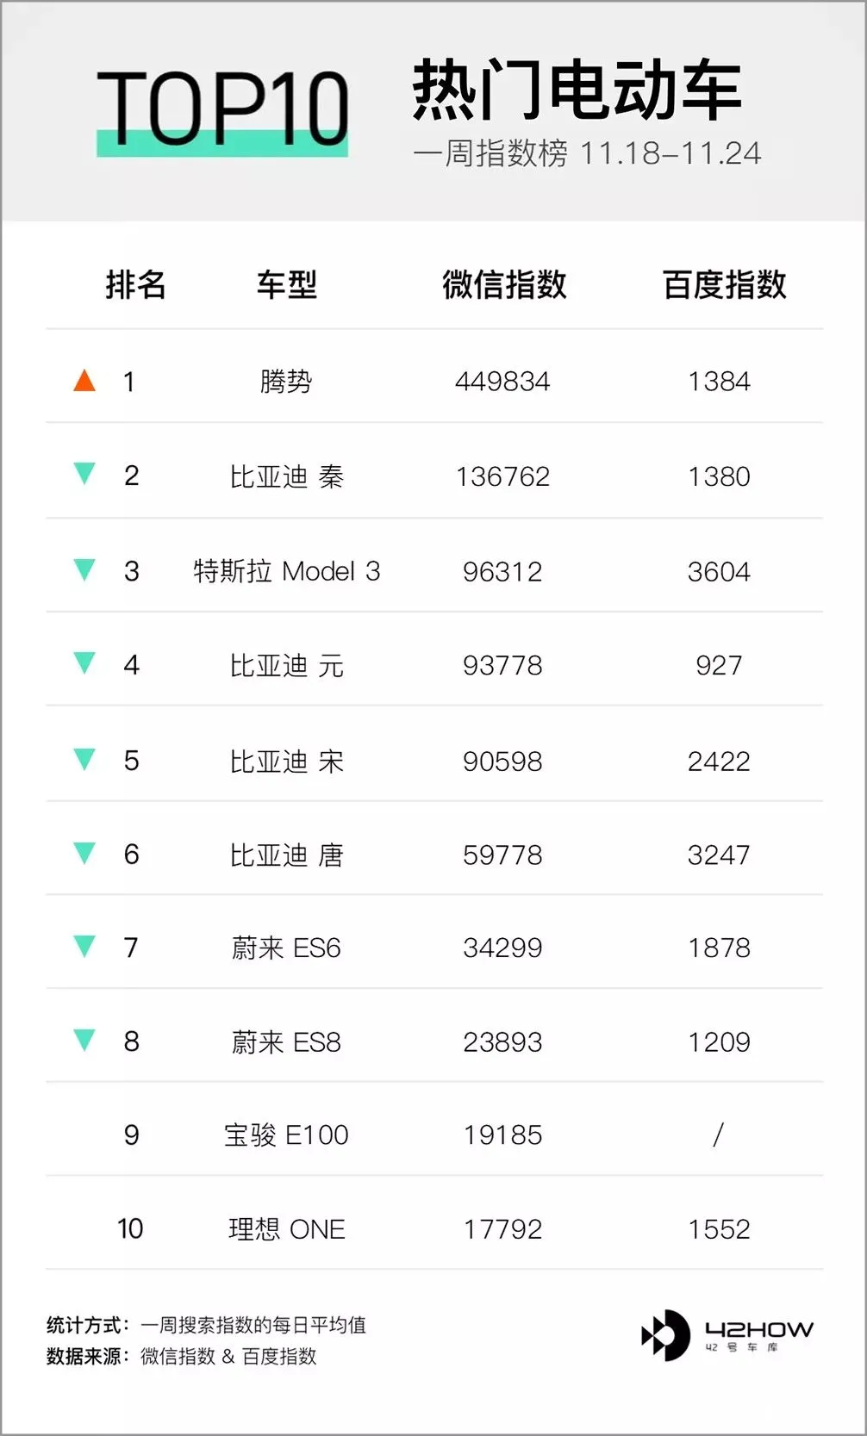Click the green down arrow beside 蔚来 ES6
The width and height of the screenshot is (867, 1436).
coord(84,946)
